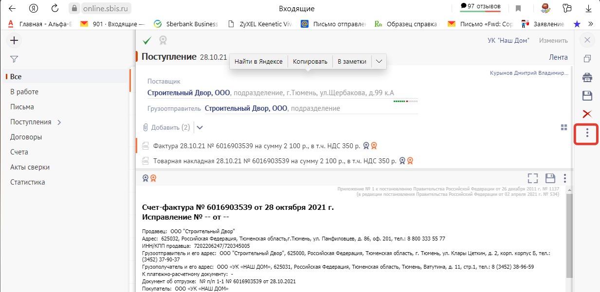The height and width of the screenshot is (292, 600).
Task: Click the file icon beside Фактура
Action: (x=145, y=145)
